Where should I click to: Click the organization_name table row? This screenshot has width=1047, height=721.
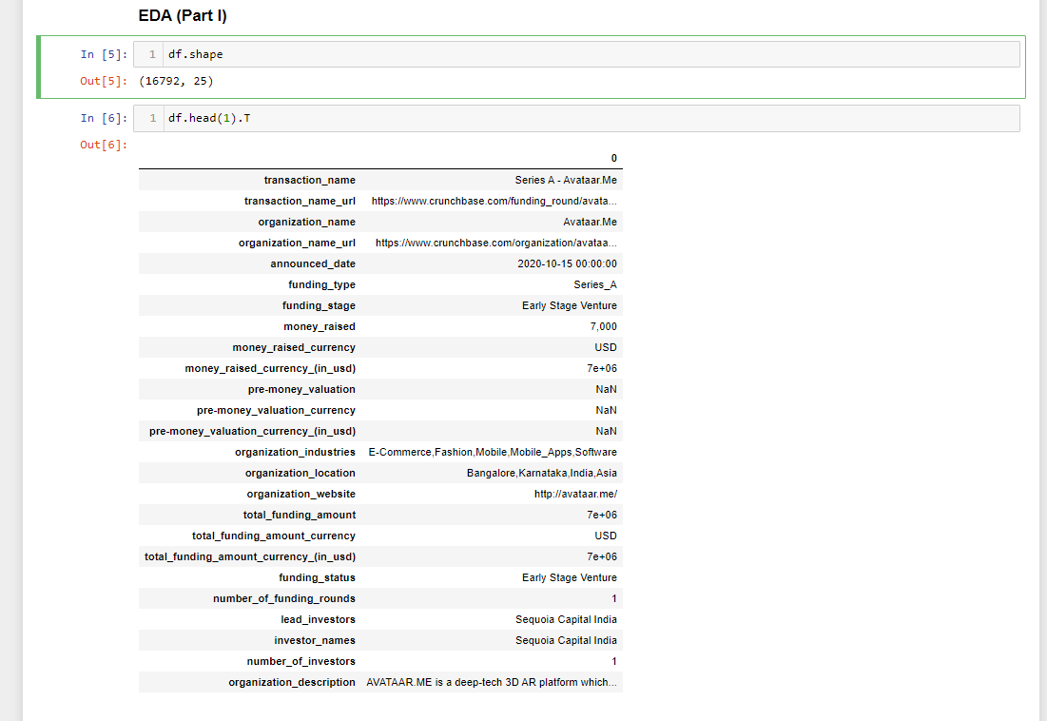coord(380,222)
